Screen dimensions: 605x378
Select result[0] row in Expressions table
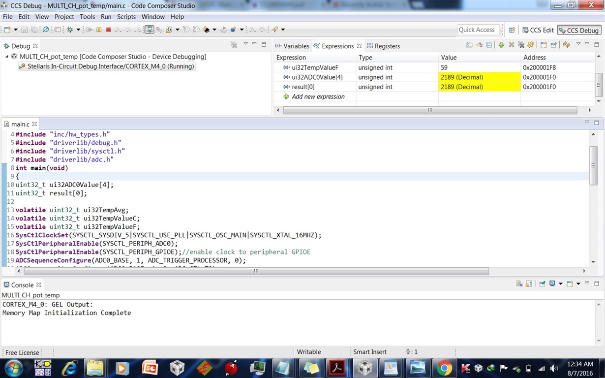coord(434,87)
